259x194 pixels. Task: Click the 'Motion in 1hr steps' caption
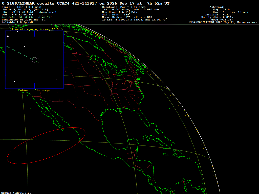click(34, 90)
